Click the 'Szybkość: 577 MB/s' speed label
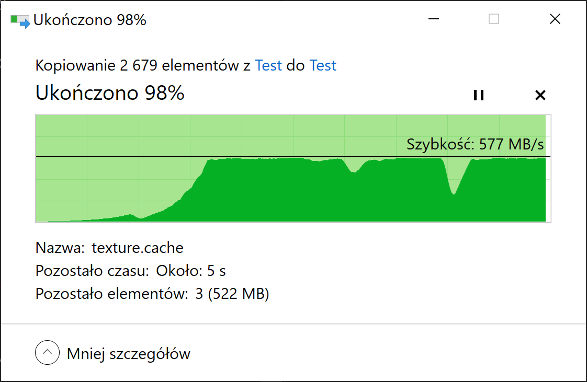Viewport: 587px width, 382px height. pos(475,144)
